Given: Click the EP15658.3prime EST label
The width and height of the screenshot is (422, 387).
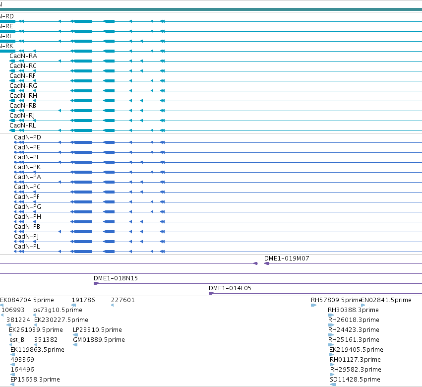Looking at the screenshot, I should 35,380.
